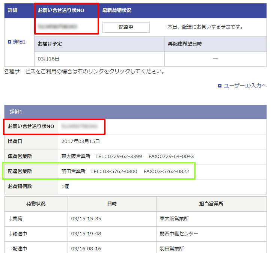This screenshot has width=271, height=253.
Task: Click the arrow icon beside 詳細1 link
Action: coord(10,42)
